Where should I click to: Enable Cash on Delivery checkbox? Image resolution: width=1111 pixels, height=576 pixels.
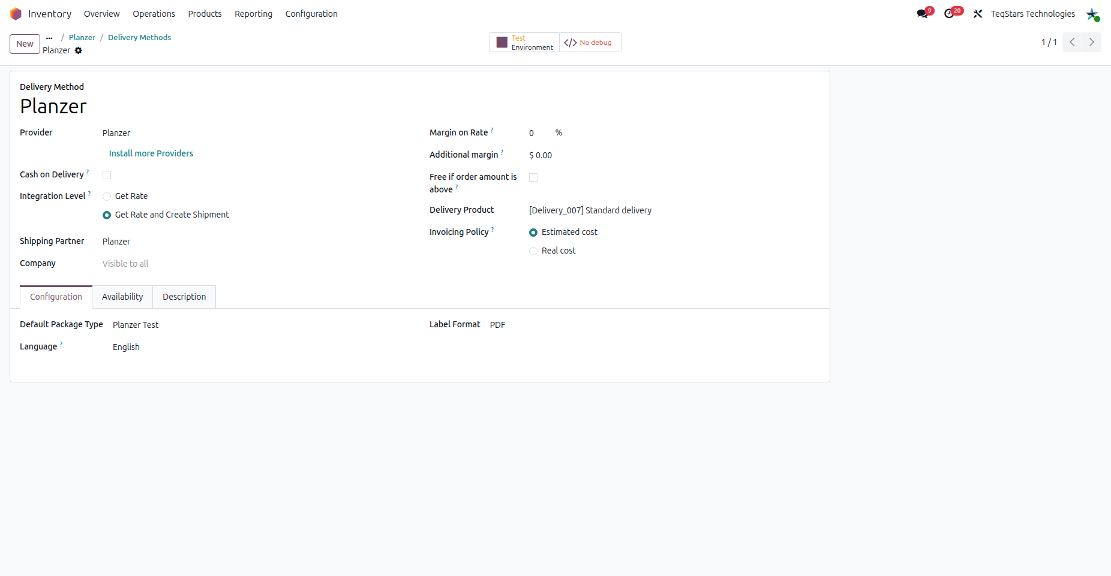107,175
